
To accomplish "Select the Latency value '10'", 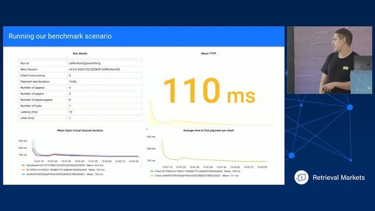I will [104, 112].
